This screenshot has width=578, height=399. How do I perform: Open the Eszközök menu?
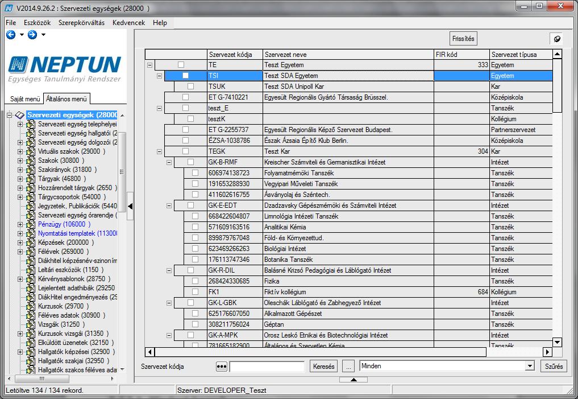(x=38, y=23)
